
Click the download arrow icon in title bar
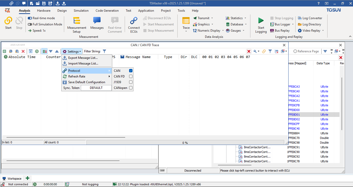[x=58, y=3]
